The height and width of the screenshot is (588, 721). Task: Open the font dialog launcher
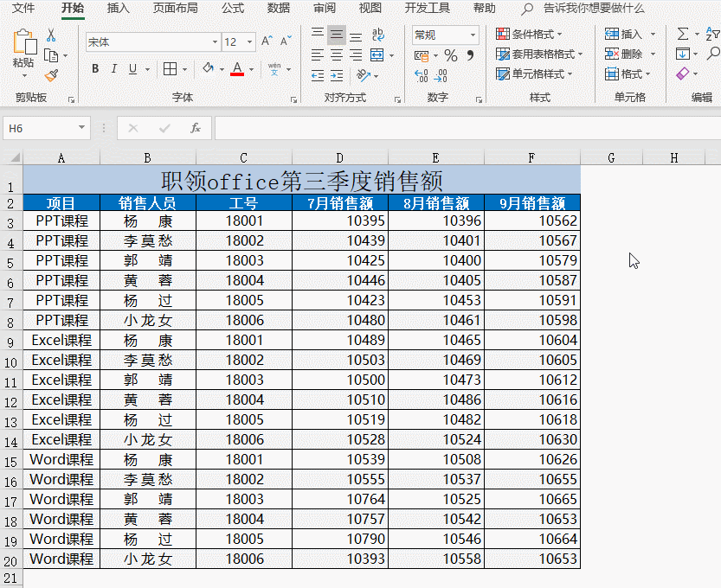293,99
